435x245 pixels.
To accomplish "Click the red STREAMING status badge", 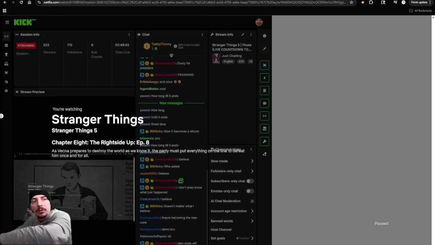I will click(26, 45).
